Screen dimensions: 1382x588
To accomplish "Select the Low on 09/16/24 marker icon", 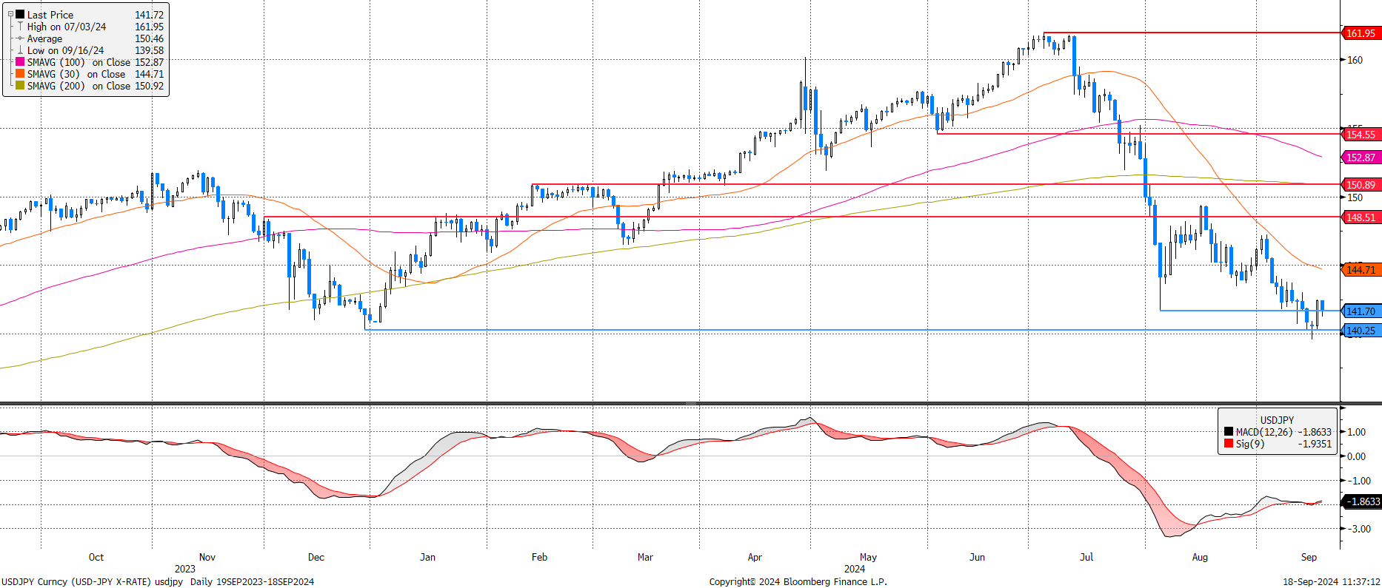I will [20, 50].
